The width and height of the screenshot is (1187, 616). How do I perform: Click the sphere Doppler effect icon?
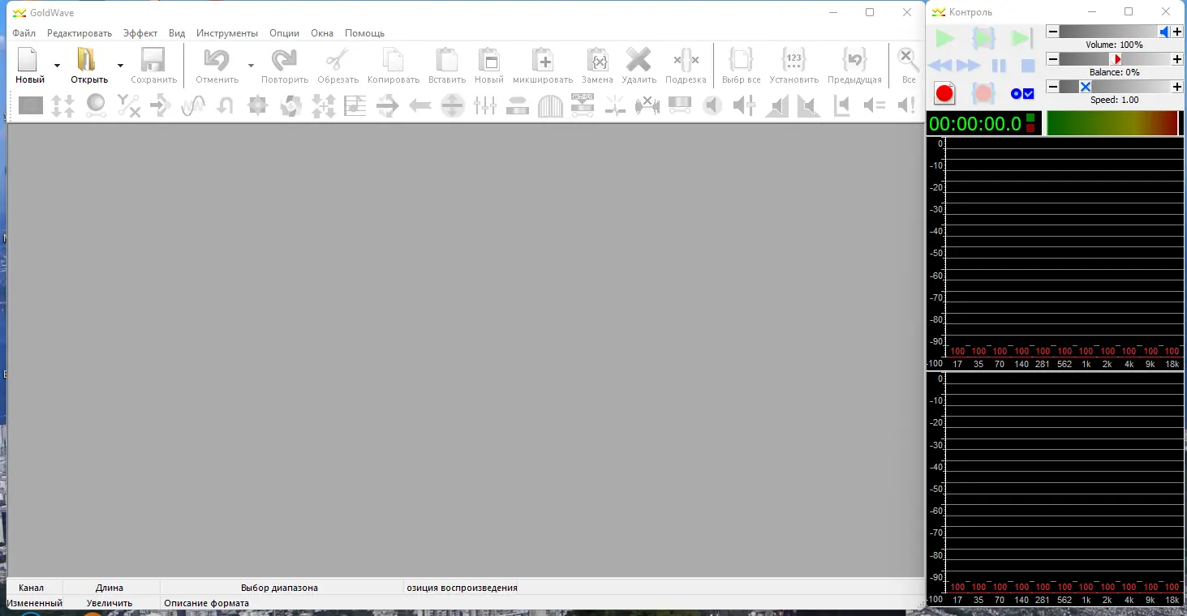[96, 105]
